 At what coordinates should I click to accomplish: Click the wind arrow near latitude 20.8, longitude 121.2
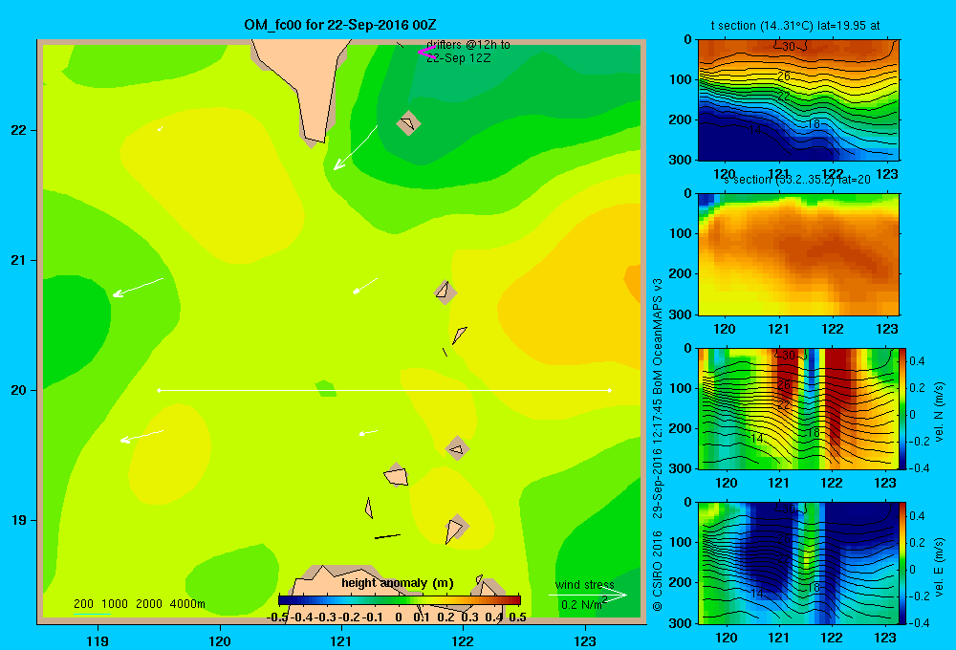[365, 286]
